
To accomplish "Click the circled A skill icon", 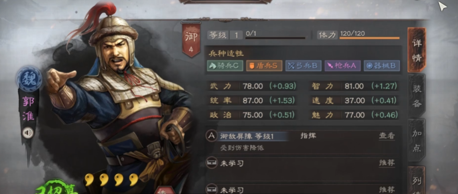I will [212, 136].
